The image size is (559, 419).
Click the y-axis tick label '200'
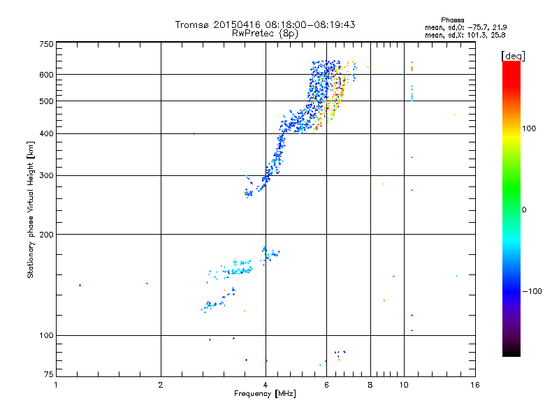(46, 235)
